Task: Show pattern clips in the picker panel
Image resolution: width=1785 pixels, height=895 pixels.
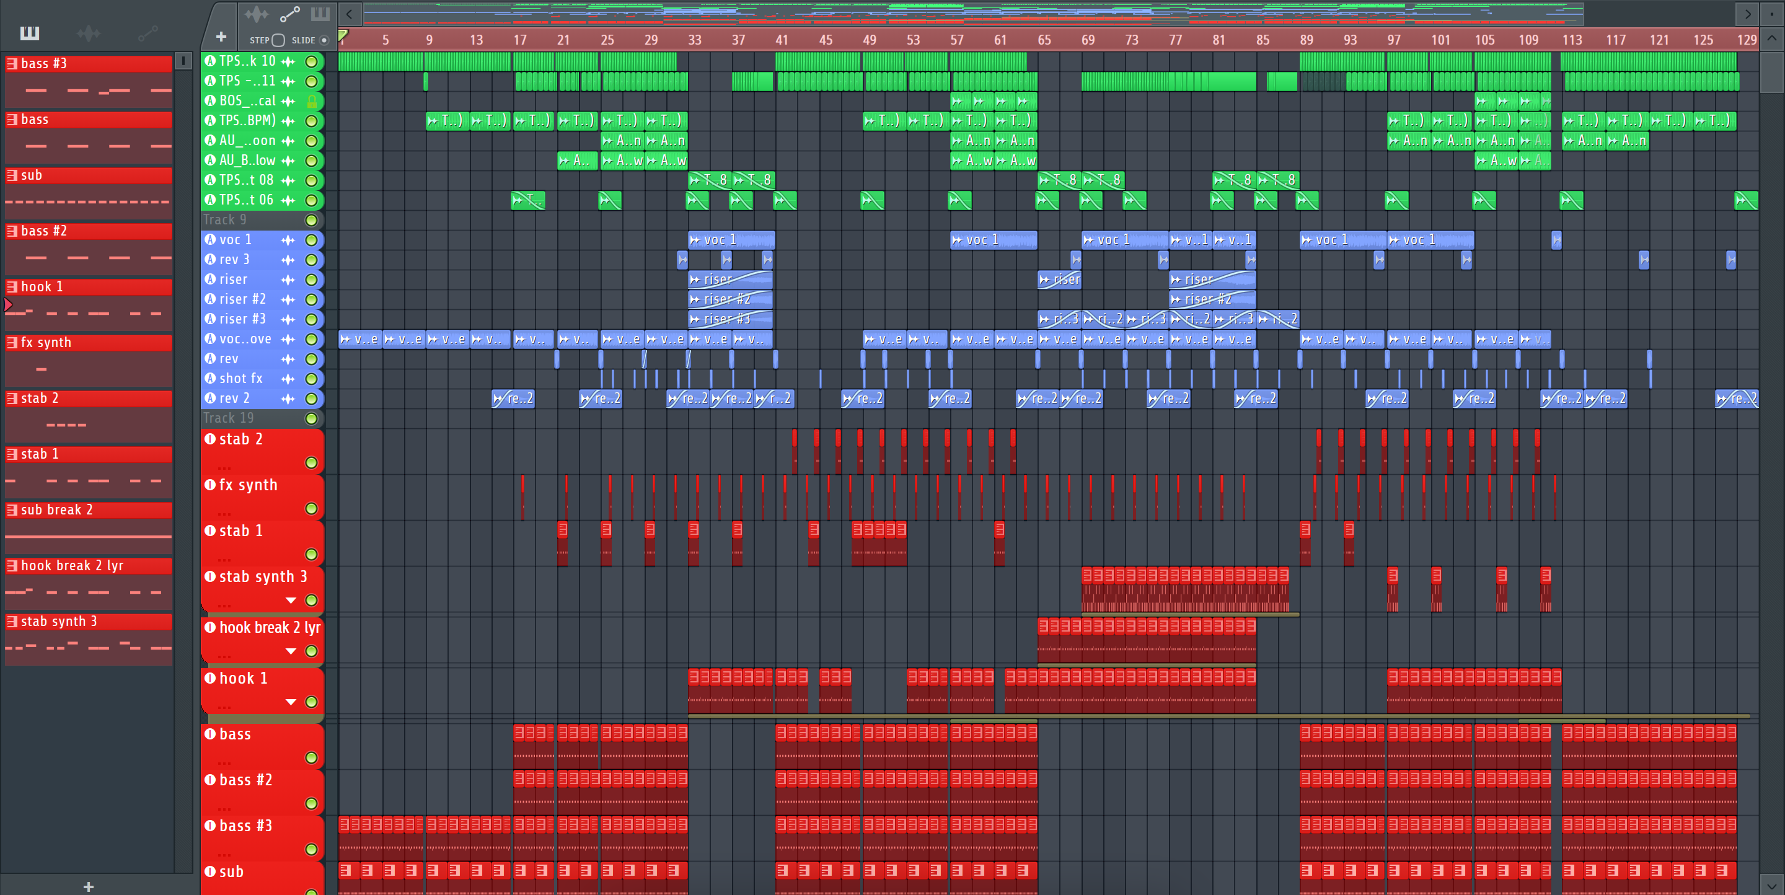Action: (x=29, y=33)
